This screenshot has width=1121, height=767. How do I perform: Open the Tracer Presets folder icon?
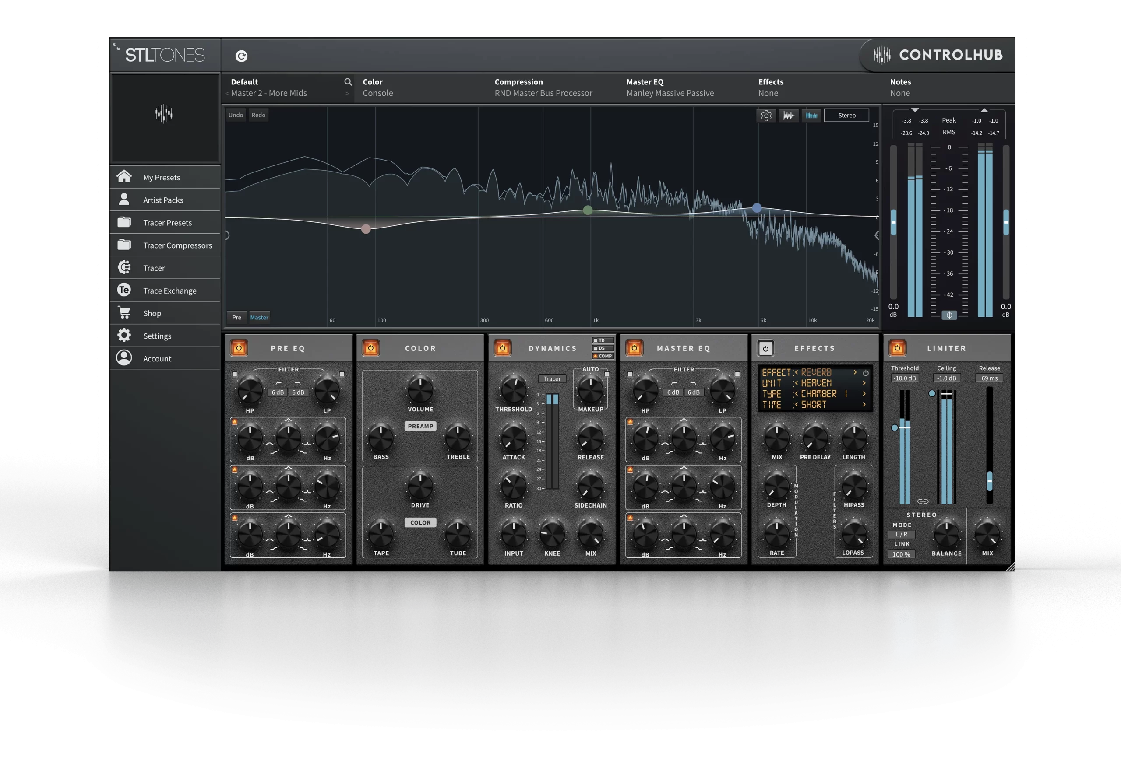click(x=124, y=222)
